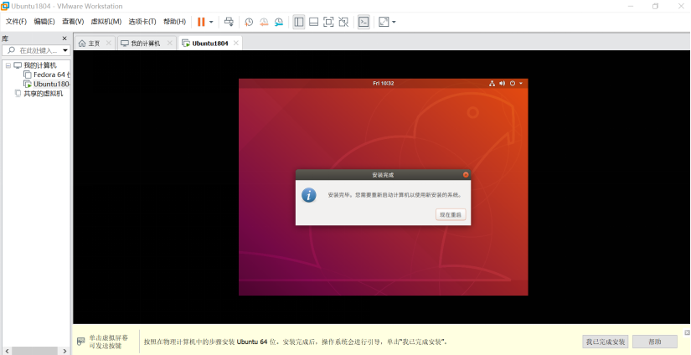Screen dimensions: 691x355
Task: Open the Ubuntu system menu arrow
Action: pyautogui.click(x=521, y=83)
